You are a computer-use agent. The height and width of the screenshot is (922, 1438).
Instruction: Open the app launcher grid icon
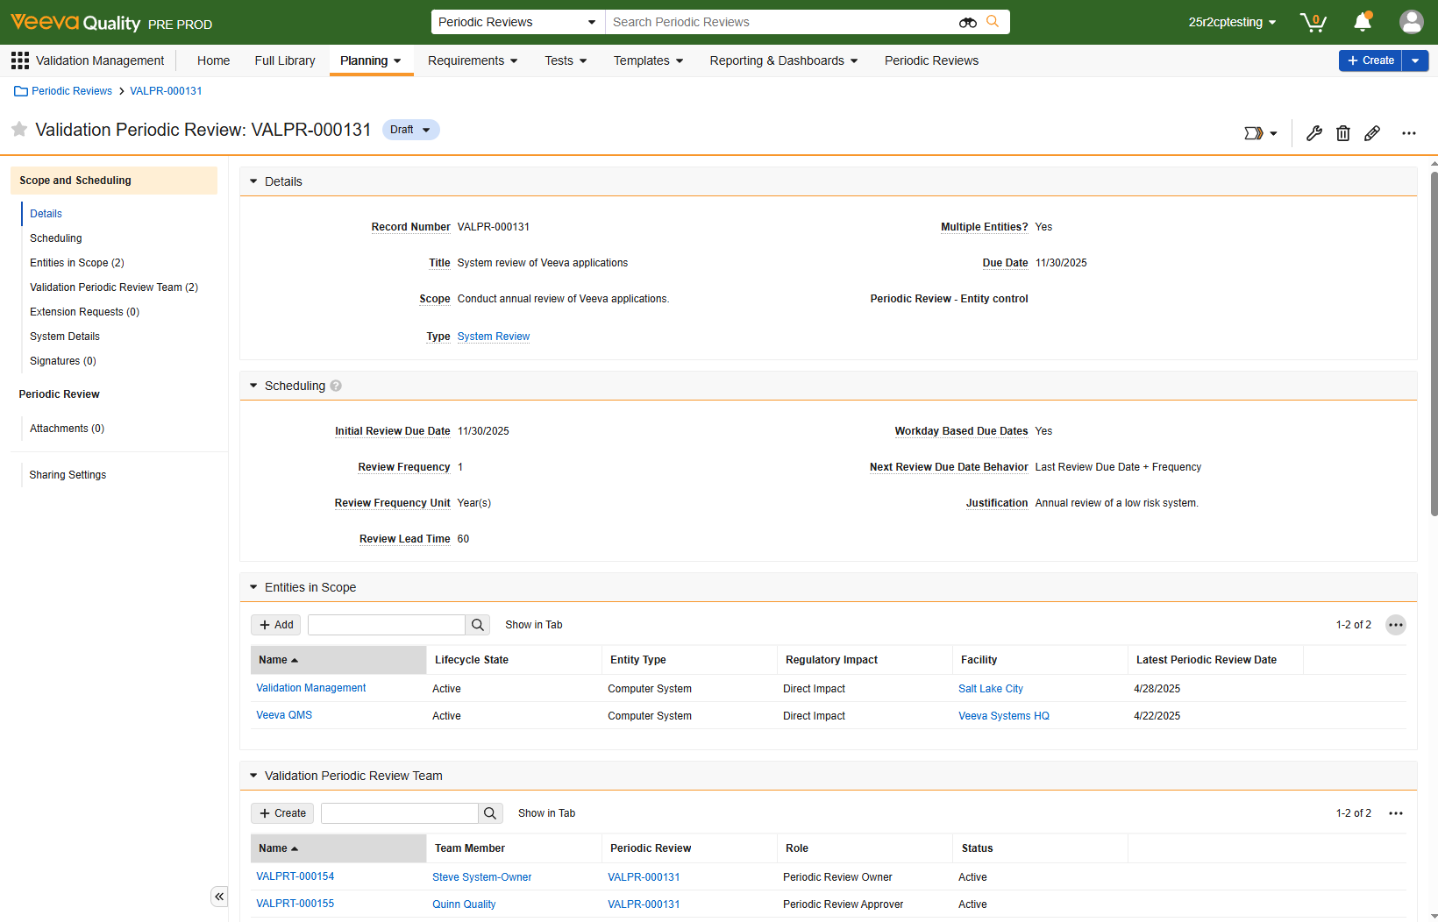click(20, 60)
